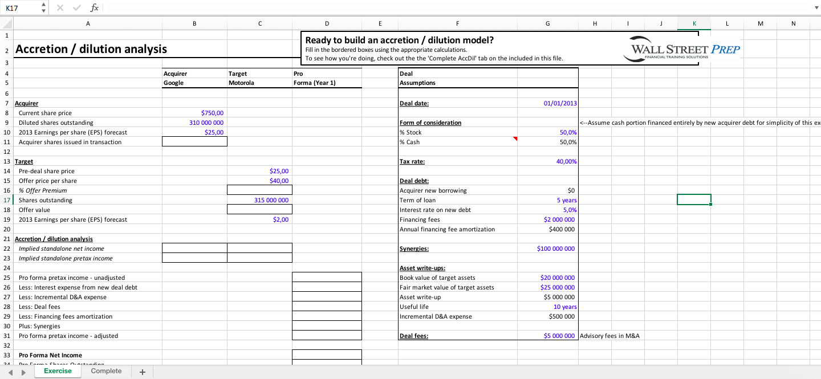Viewport: 821px width, 379px height.
Task: Select the 5,0% interest rate cell
Action: (547, 210)
